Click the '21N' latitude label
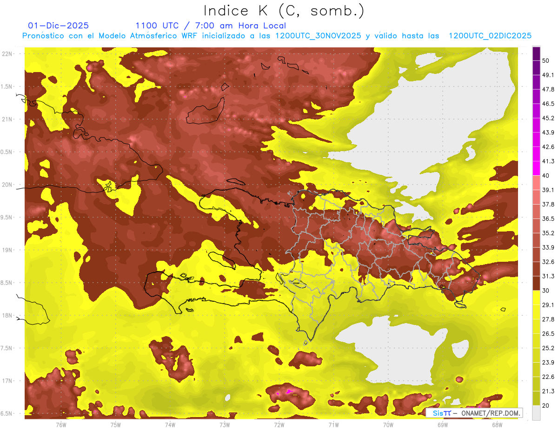Screen dimensions: 558x431 [x=7, y=119]
